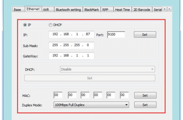Viewport: 183px width, 120px height.
Task: Click the IP address field 192.168.1.87
Action: 71,34
